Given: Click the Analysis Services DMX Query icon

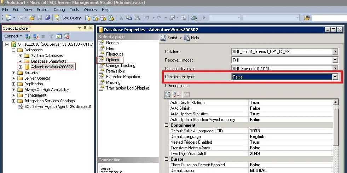Looking at the screenshot, I should pos(103,18).
